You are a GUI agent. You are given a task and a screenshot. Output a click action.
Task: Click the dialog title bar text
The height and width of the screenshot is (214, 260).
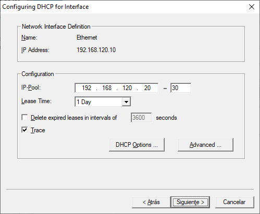[x=45, y=7]
